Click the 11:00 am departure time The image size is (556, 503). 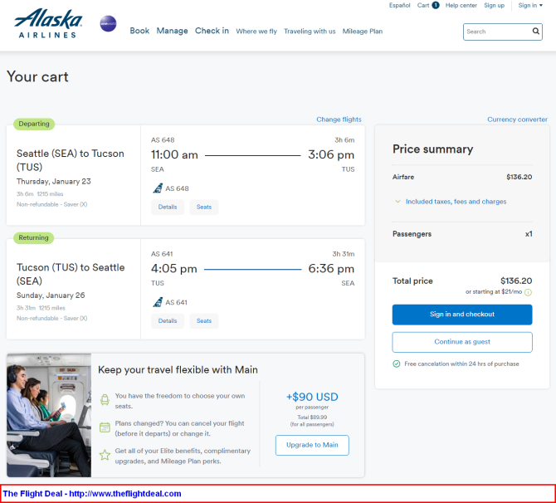174,154
